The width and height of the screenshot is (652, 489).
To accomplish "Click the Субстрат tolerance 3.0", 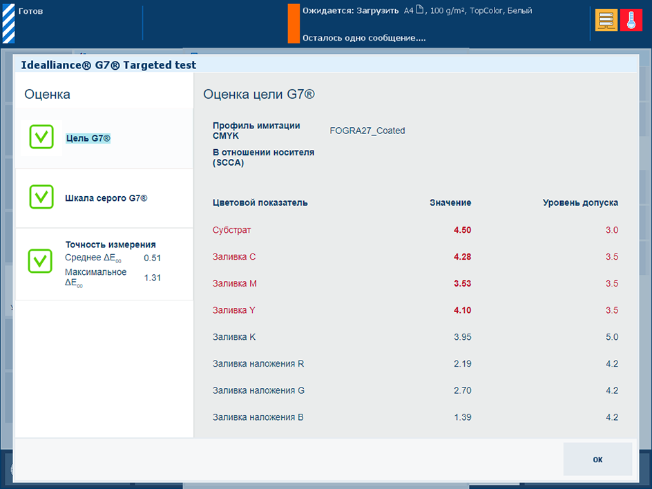I will pos(612,230).
